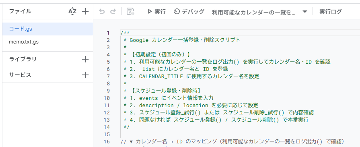
Task: Sort files alphabetically with the AZ icon
Action: 72,12
